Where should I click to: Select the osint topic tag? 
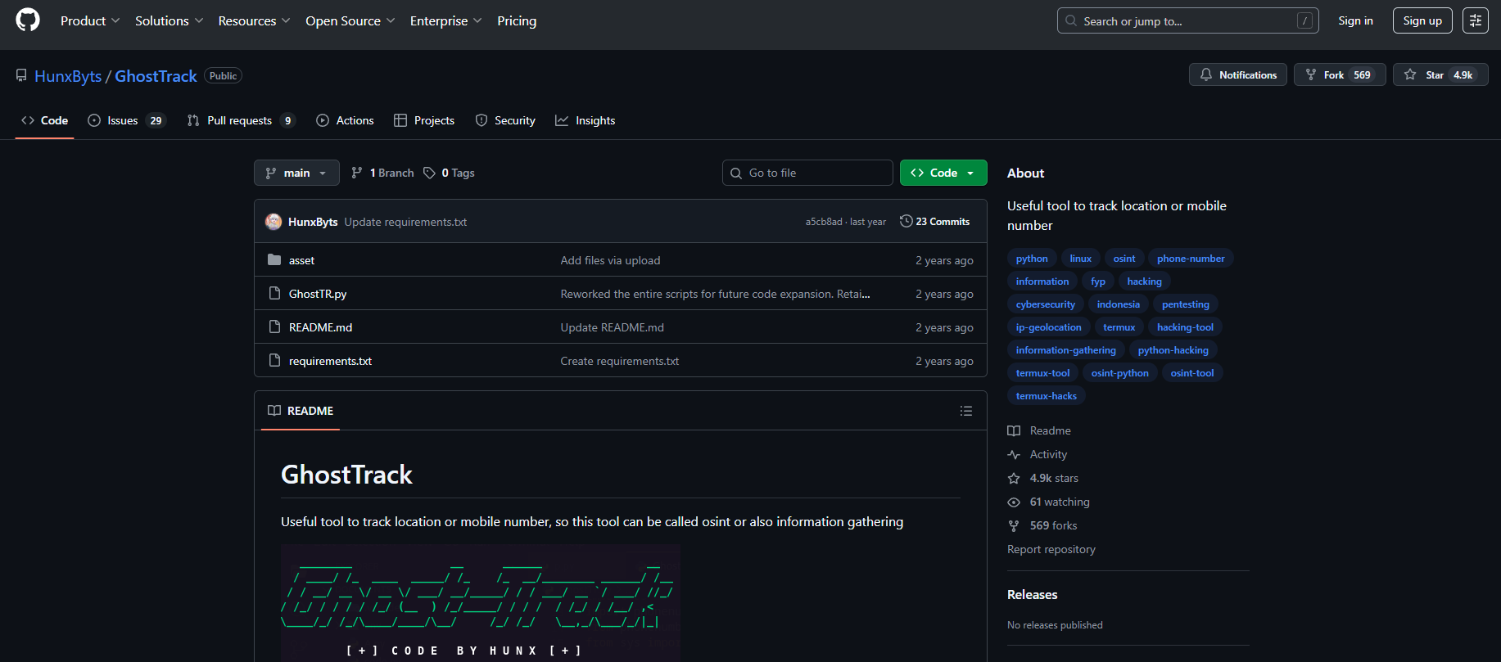click(1123, 259)
